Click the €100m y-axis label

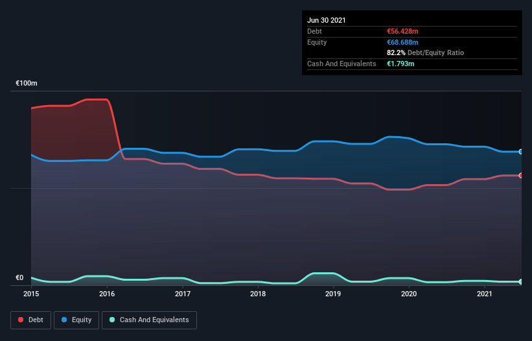click(x=27, y=83)
